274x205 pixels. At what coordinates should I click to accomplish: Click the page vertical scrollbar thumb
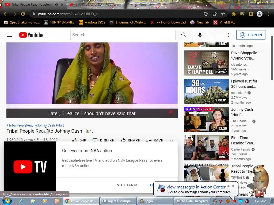click(272, 58)
